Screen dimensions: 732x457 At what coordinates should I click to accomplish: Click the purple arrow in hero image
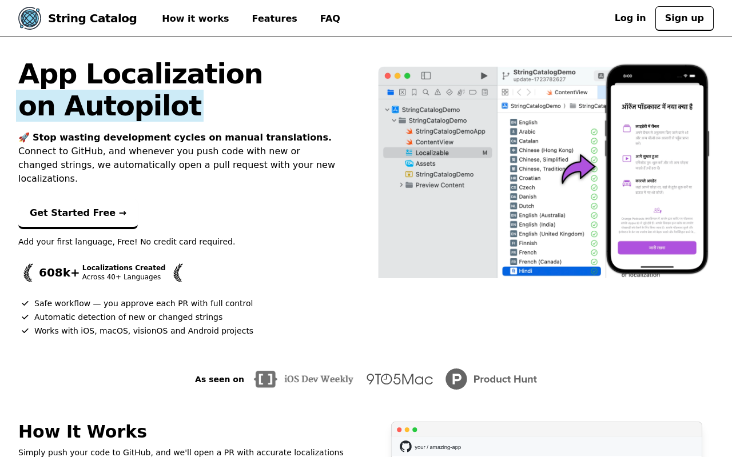(x=578, y=169)
